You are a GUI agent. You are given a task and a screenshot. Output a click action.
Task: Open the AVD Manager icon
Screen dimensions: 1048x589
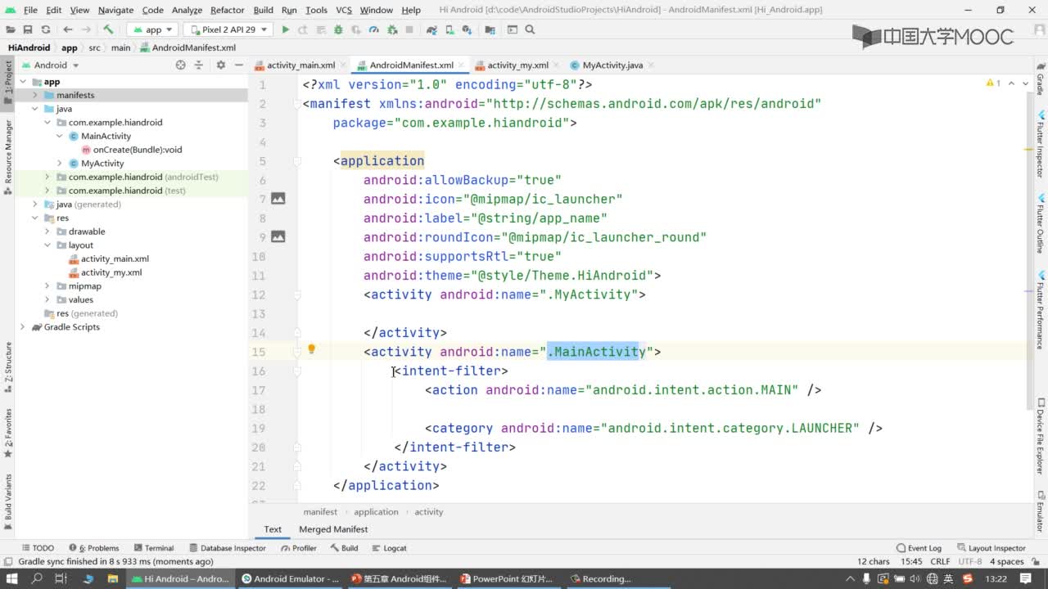click(x=449, y=29)
